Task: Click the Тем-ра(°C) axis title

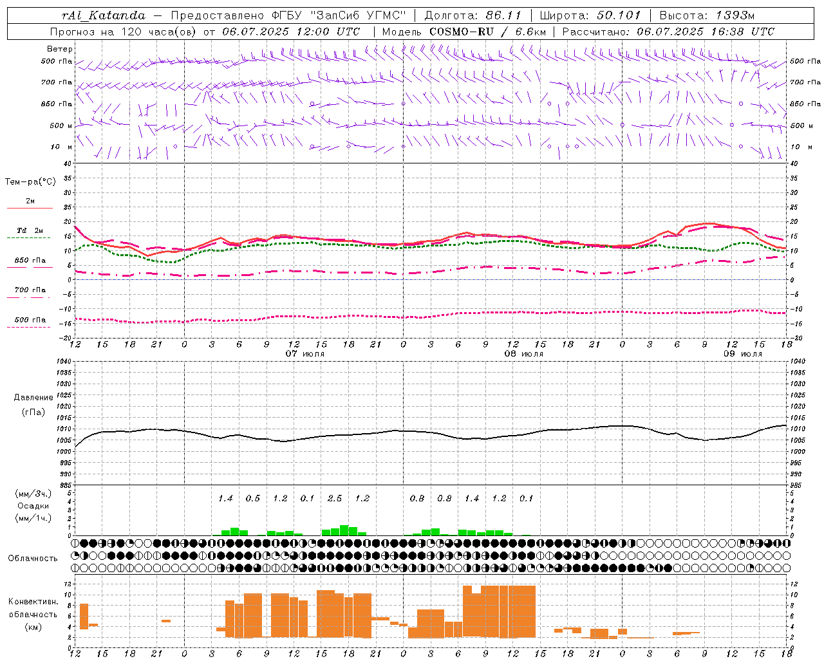Action: point(30,182)
